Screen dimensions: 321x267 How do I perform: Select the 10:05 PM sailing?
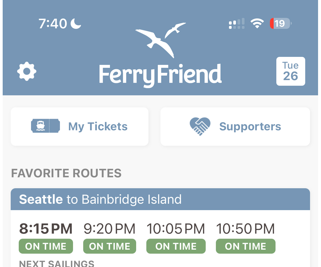176,229
